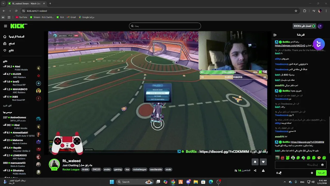Open YouTube bookmark
Screen dimensions: 330x186
point(21,17)
